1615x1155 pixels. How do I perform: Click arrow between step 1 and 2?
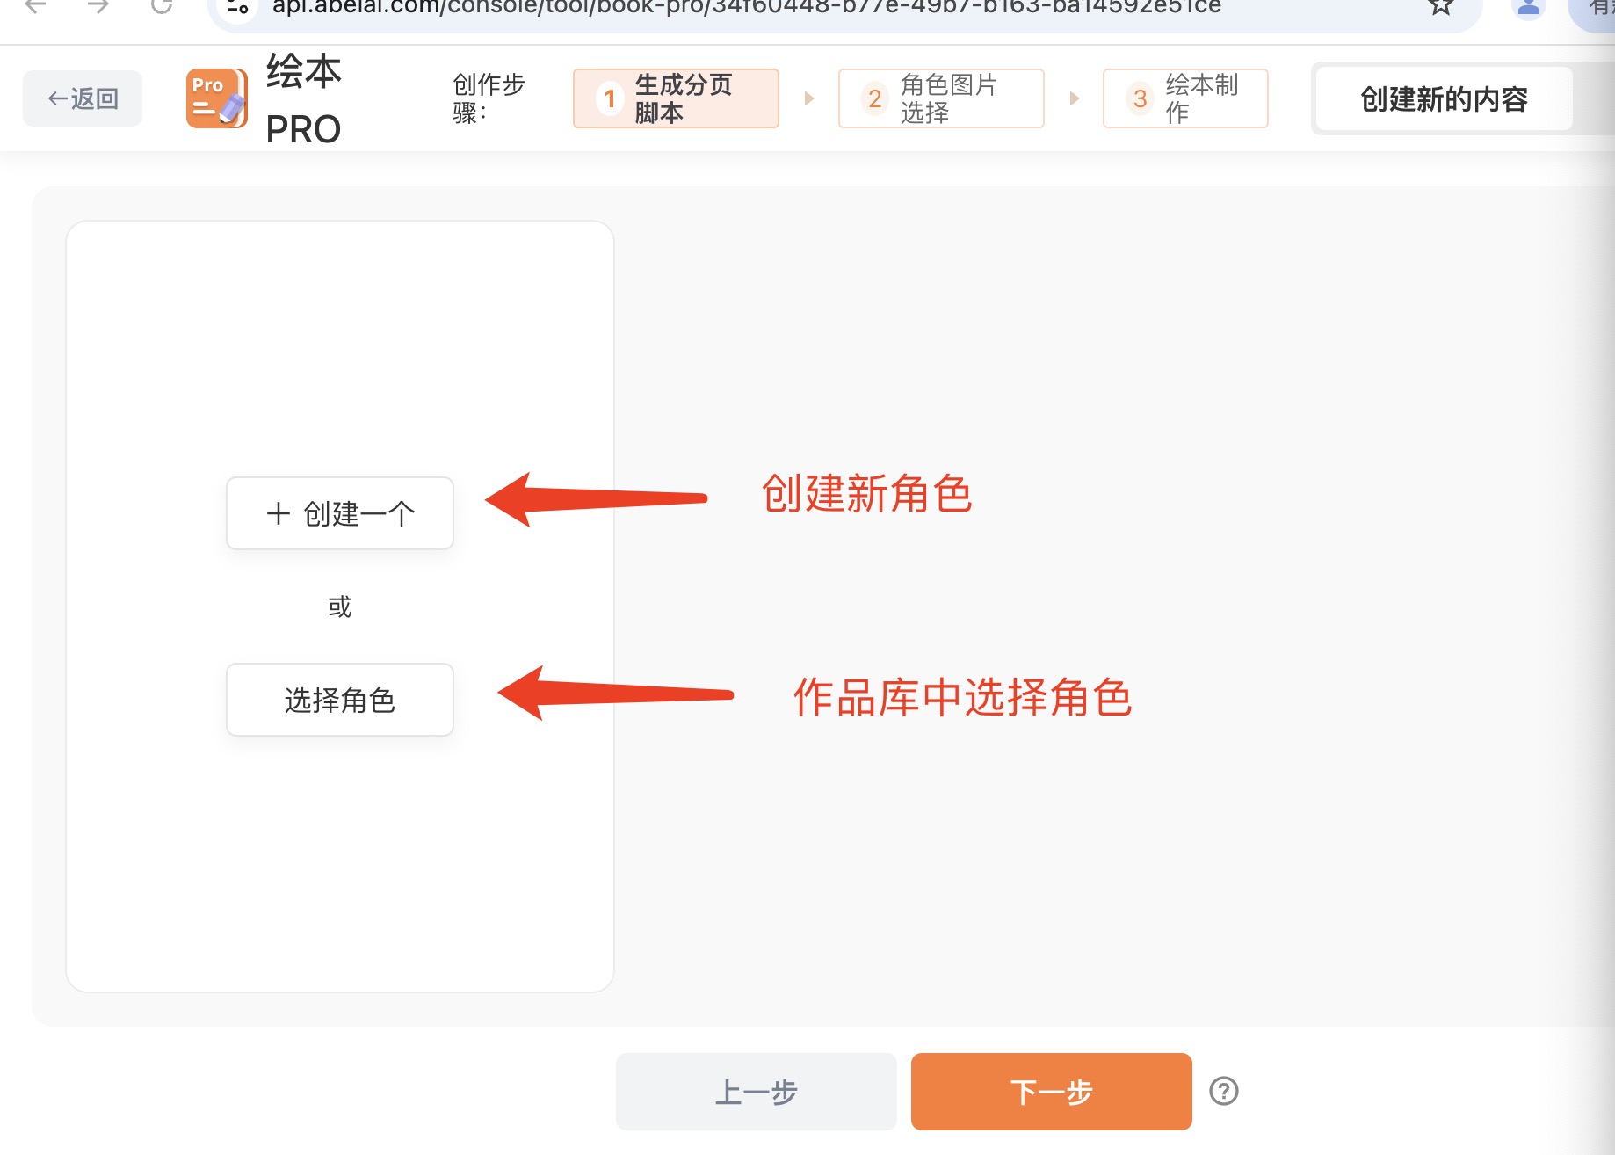[x=809, y=98]
